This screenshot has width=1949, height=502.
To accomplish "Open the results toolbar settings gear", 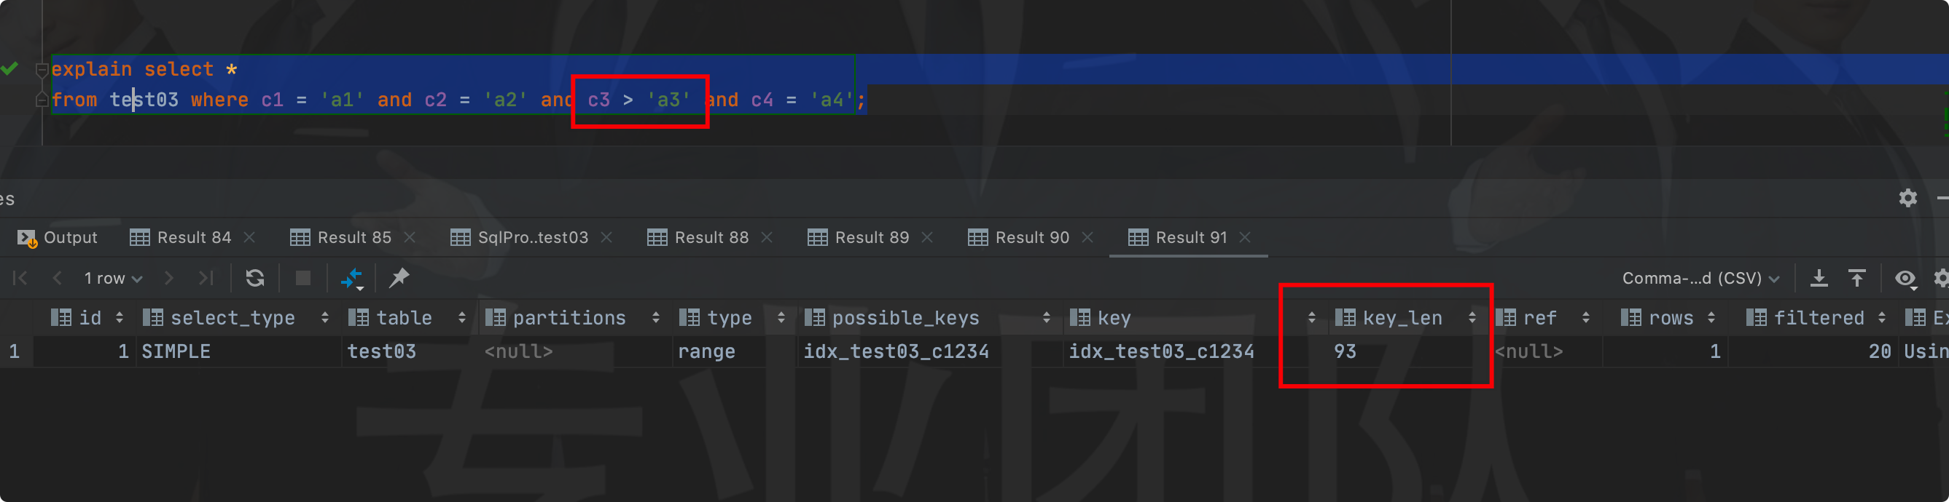I will 1942,279.
